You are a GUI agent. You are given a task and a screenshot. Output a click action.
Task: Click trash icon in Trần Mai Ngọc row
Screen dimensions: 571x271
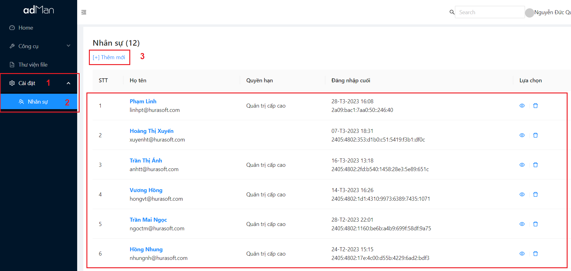pos(536,224)
